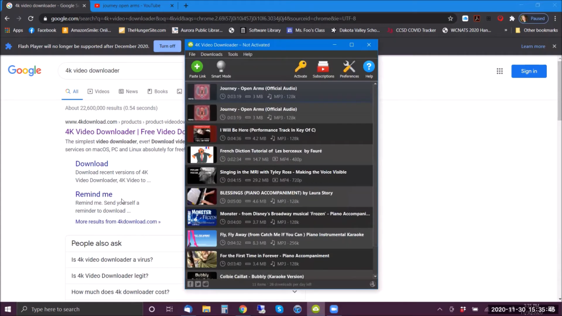Viewport: 562px width, 316px height.
Task: Select 'Singing in the MRI with Tyley Ross' title
Action: pos(283,172)
